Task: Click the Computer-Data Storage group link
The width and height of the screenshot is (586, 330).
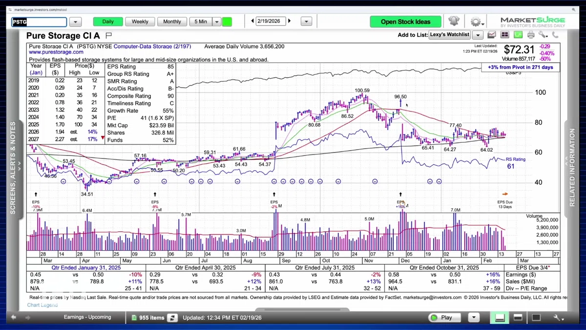Action: [x=152, y=46]
